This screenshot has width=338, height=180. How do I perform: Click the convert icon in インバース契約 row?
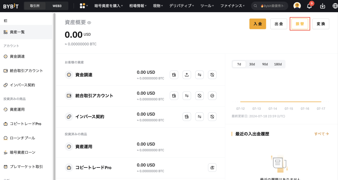coord(212,117)
